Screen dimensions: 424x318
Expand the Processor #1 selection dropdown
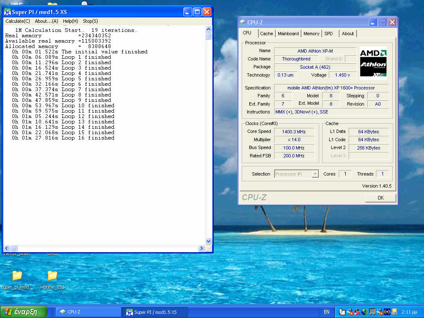[x=315, y=174]
